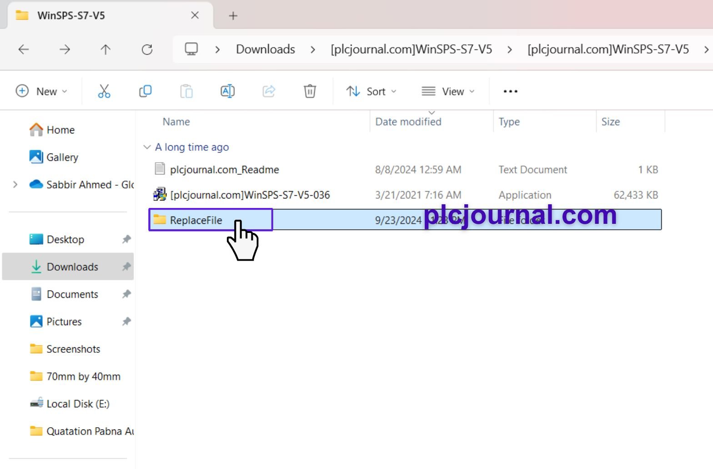Image resolution: width=713 pixels, height=469 pixels.
Task: Click the Paste clipboard icon
Action: pyautogui.click(x=186, y=91)
